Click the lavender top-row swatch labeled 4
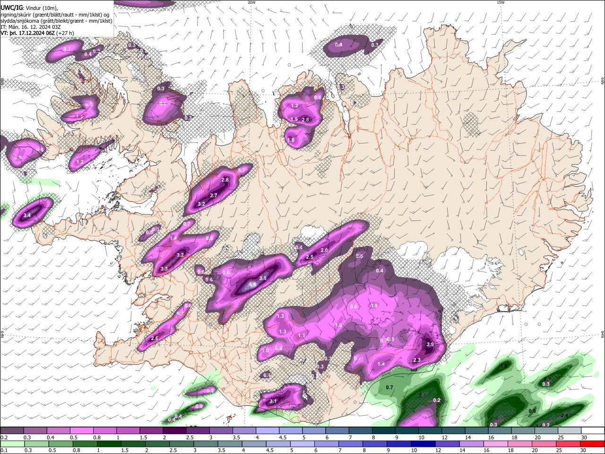 pos(268,430)
